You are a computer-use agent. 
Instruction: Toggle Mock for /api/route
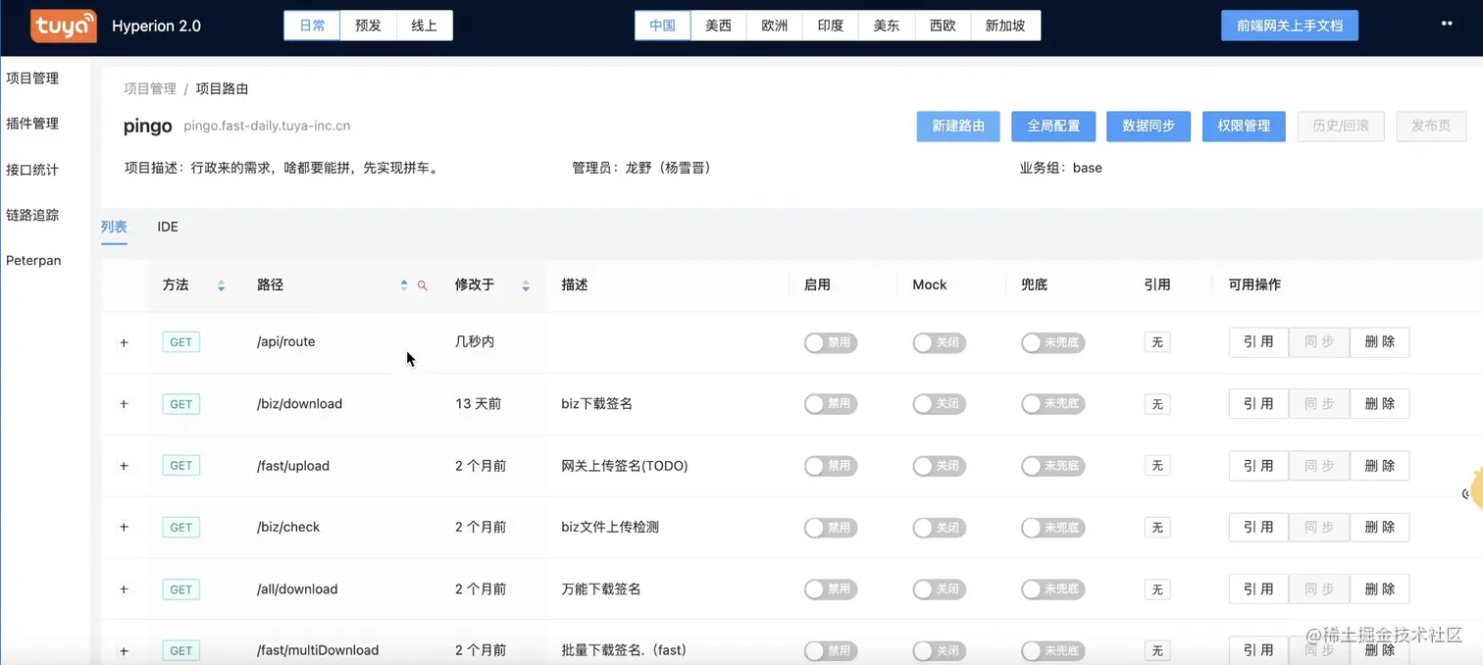pyautogui.click(x=939, y=342)
